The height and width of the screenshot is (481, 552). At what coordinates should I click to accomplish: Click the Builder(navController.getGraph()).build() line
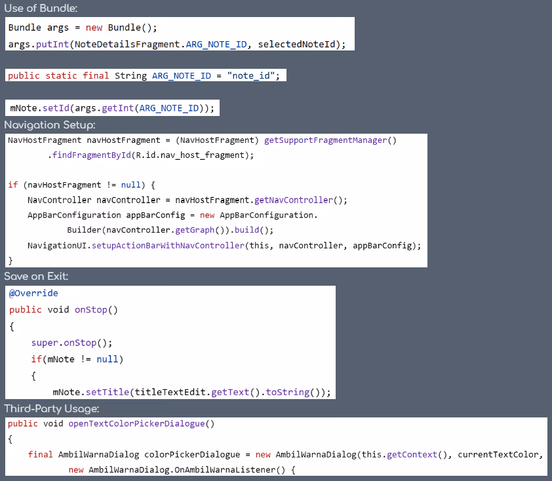click(170, 230)
